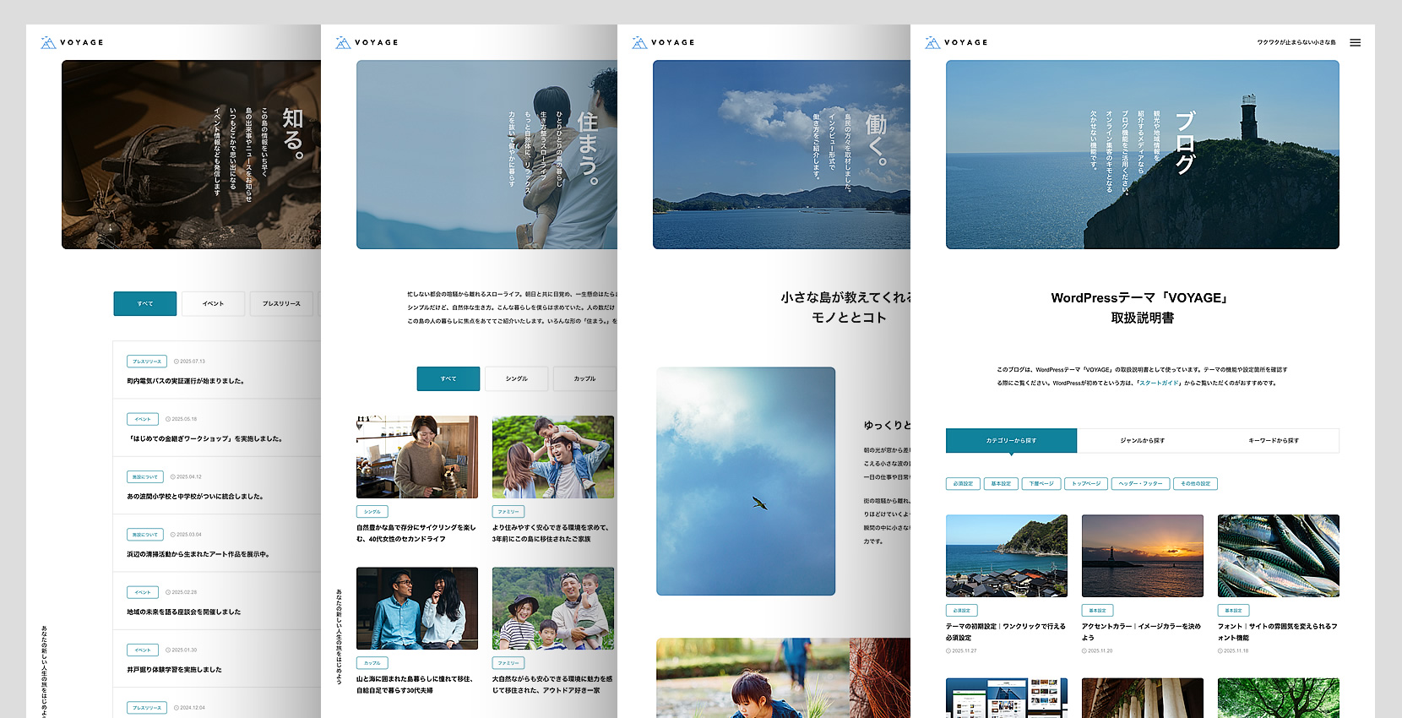This screenshot has width=1402, height=718.
Task: Click the VOYAGE logo on the 働く page
Action: tap(663, 42)
